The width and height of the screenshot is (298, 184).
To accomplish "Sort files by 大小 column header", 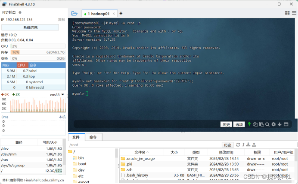I will [174, 152].
